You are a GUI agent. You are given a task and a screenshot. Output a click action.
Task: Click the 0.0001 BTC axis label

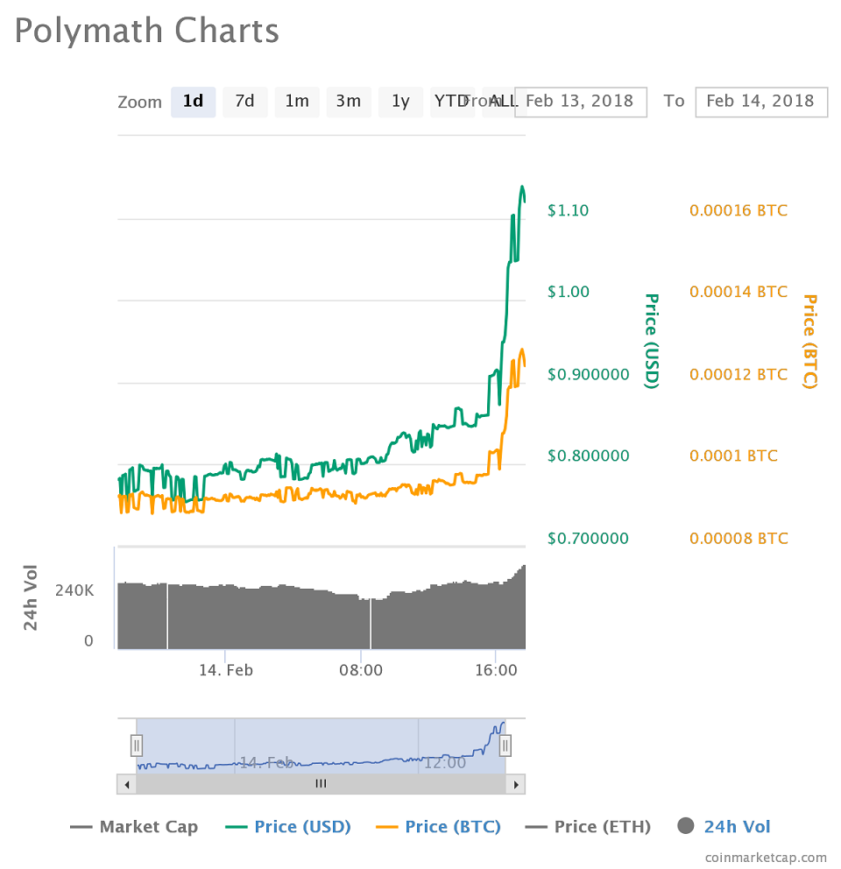[x=733, y=456]
